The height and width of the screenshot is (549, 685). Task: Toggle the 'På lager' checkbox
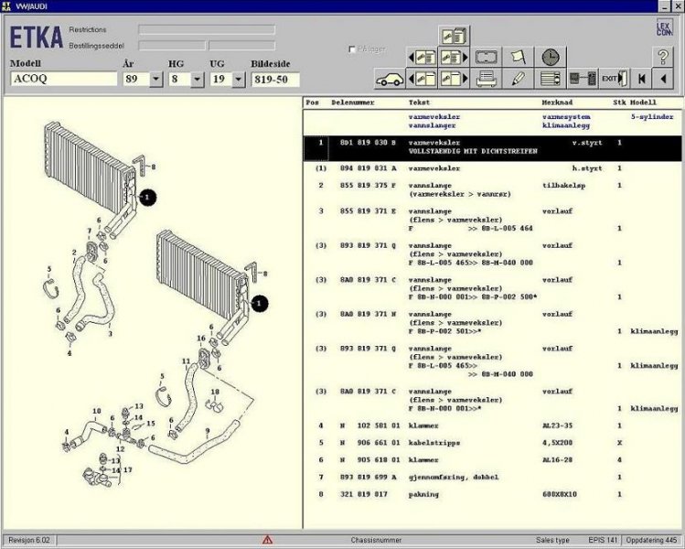tap(352, 49)
